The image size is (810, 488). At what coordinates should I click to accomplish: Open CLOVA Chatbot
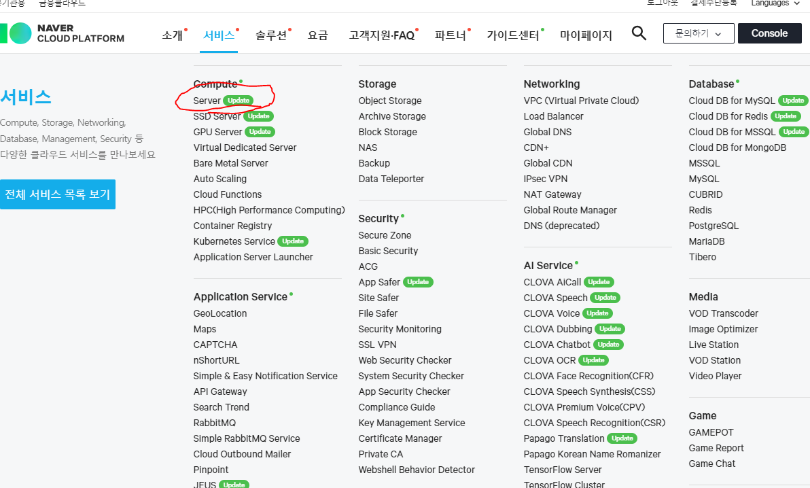click(x=557, y=345)
